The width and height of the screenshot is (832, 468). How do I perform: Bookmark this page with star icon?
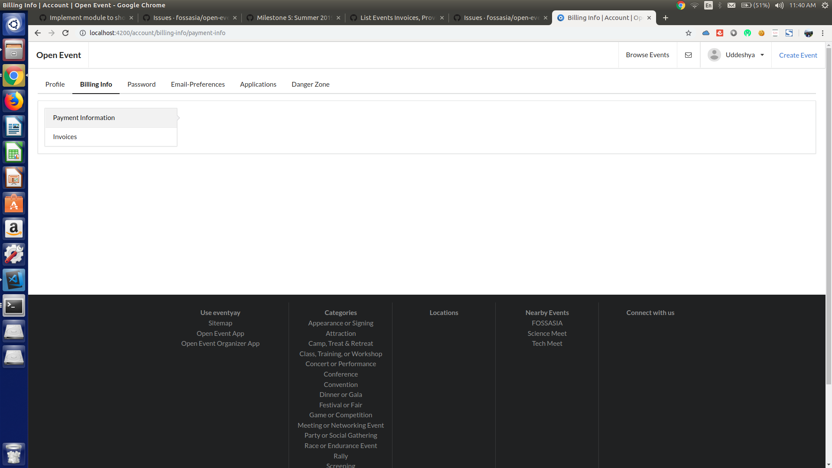[689, 33]
